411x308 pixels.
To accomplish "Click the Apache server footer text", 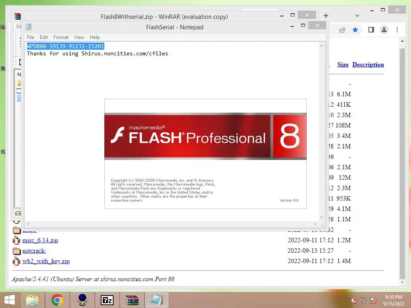I will click(93, 279).
